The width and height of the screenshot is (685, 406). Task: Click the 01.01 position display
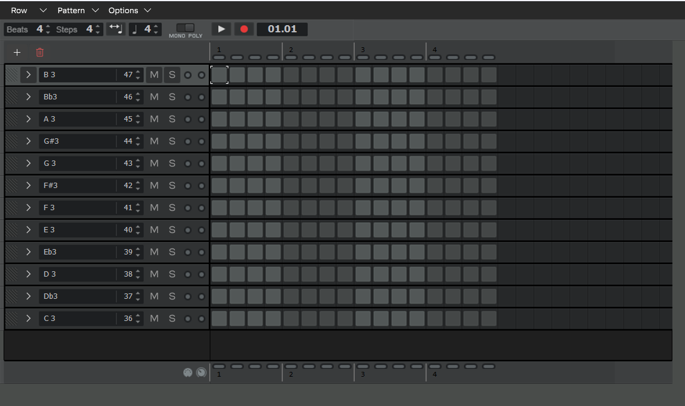point(282,29)
